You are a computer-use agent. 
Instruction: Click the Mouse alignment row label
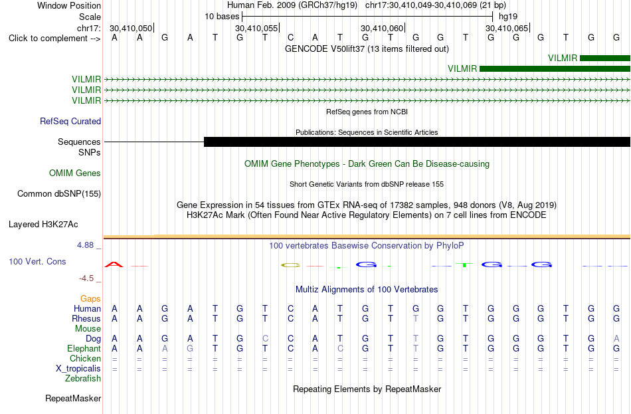click(88, 329)
